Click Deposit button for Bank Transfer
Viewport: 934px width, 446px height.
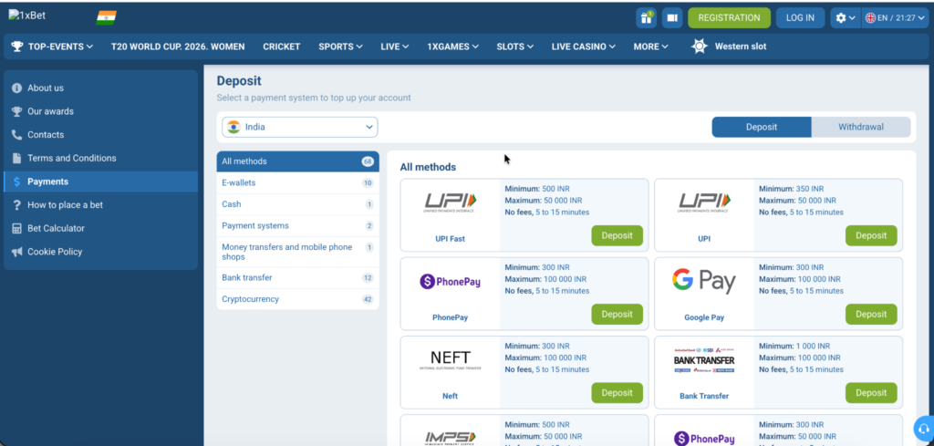pyautogui.click(x=871, y=392)
